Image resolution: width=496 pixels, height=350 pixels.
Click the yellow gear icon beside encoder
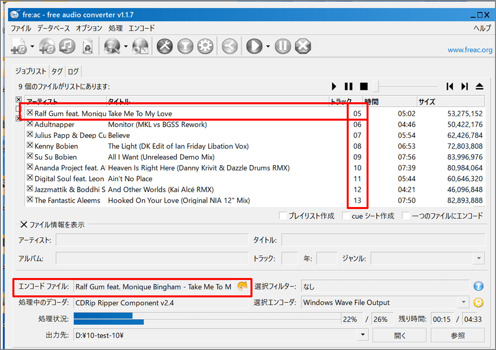478,302
